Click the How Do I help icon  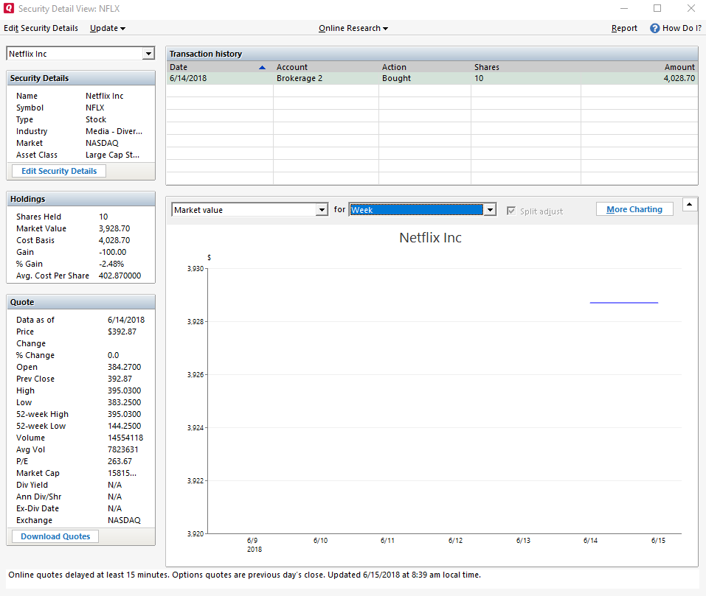point(654,28)
